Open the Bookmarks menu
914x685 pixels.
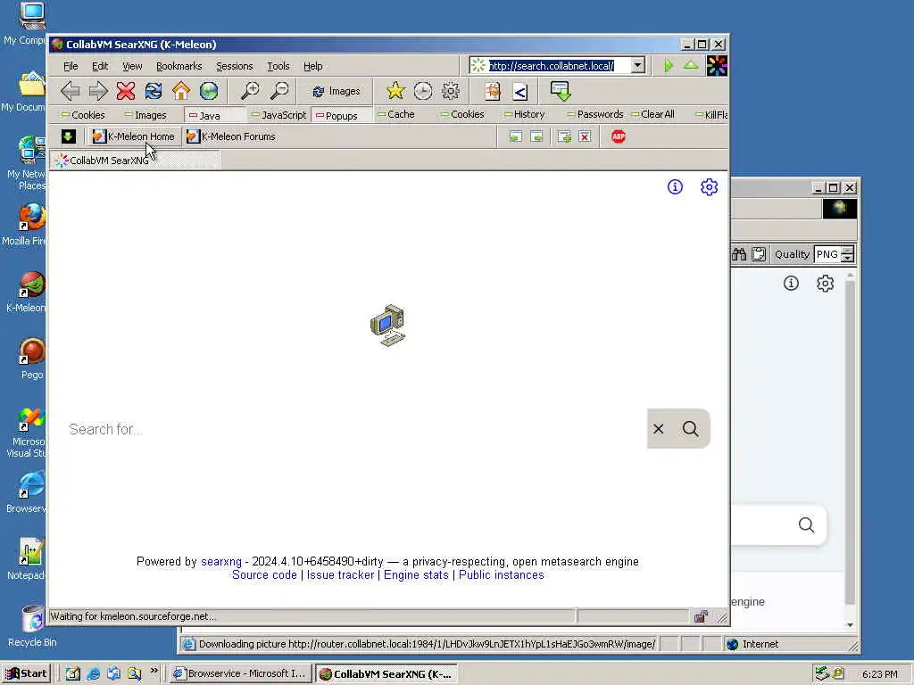tap(179, 66)
